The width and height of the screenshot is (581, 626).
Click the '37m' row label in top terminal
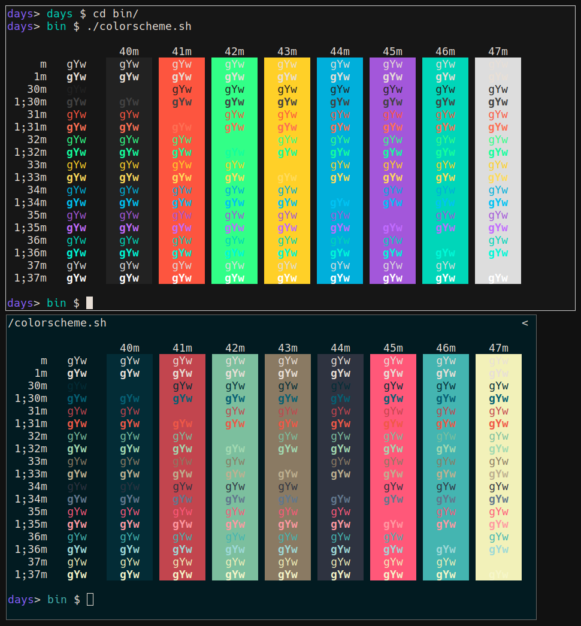pos(37,265)
